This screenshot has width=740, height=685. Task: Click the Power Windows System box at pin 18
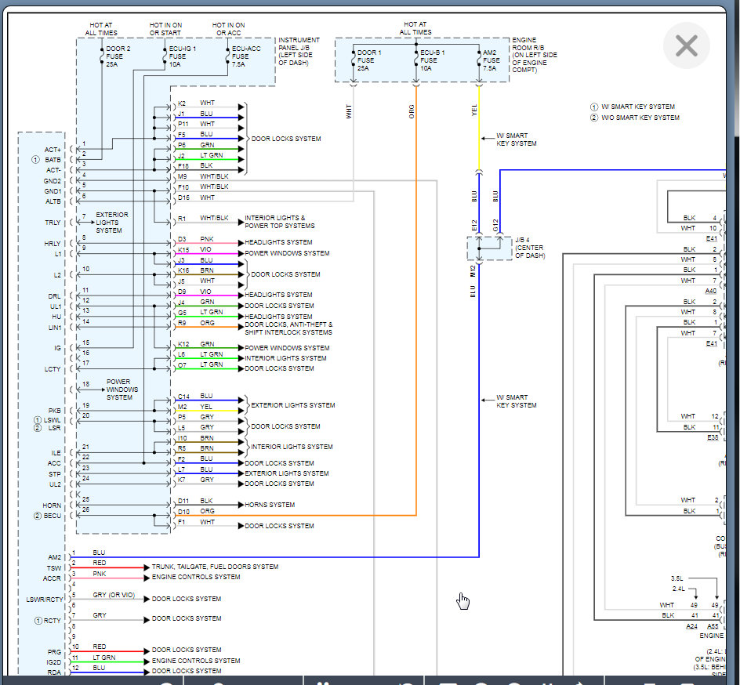tap(119, 390)
